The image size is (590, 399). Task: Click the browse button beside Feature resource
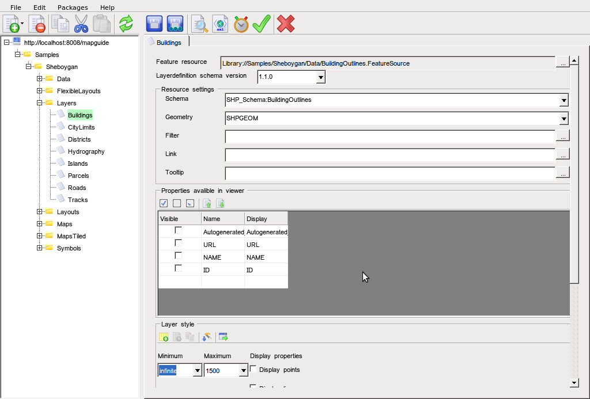[562, 62]
